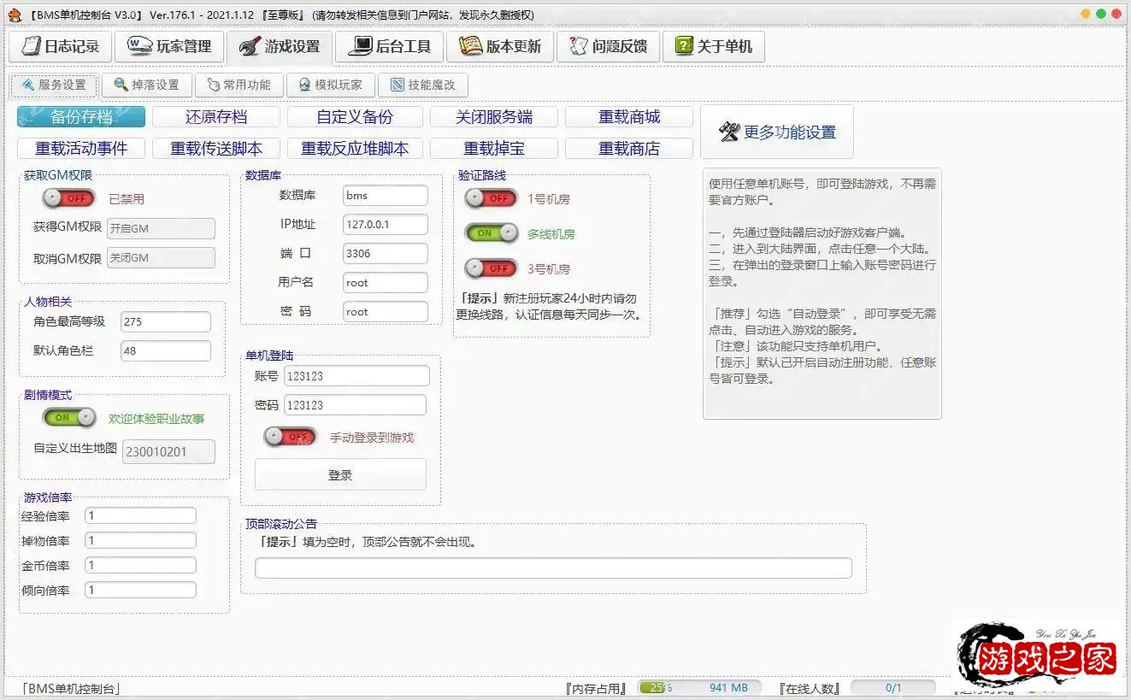Click the 顶部滚动公告 announcement input field
The width and height of the screenshot is (1131, 700).
point(553,568)
